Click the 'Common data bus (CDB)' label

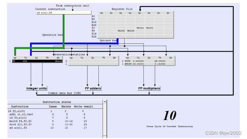[64, 93]
